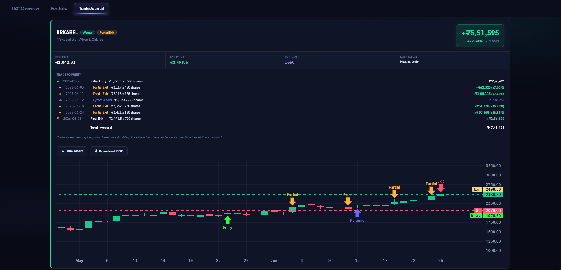The height and width of the screenshot is (270, 561).
Task: Click the trade note about selling pressure
Action: pyautogui.click(x=139, y=137)
